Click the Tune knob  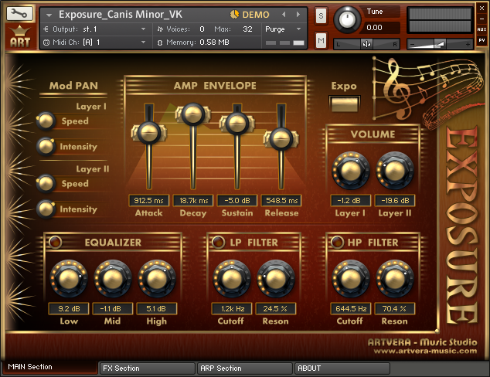347,19
